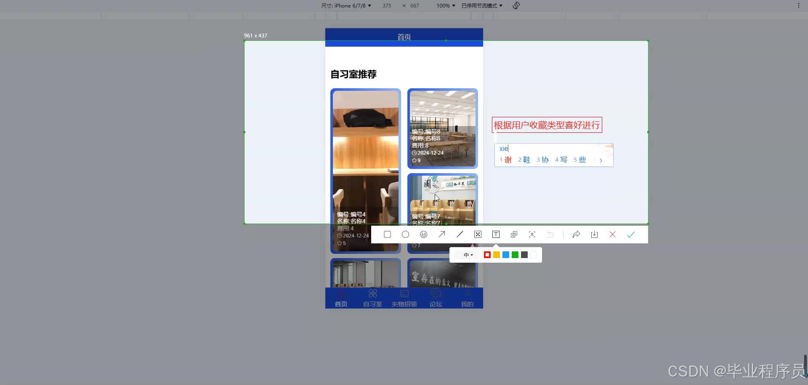
Task: Open the devtools overflow menu at top right
Action: (799, 5)
